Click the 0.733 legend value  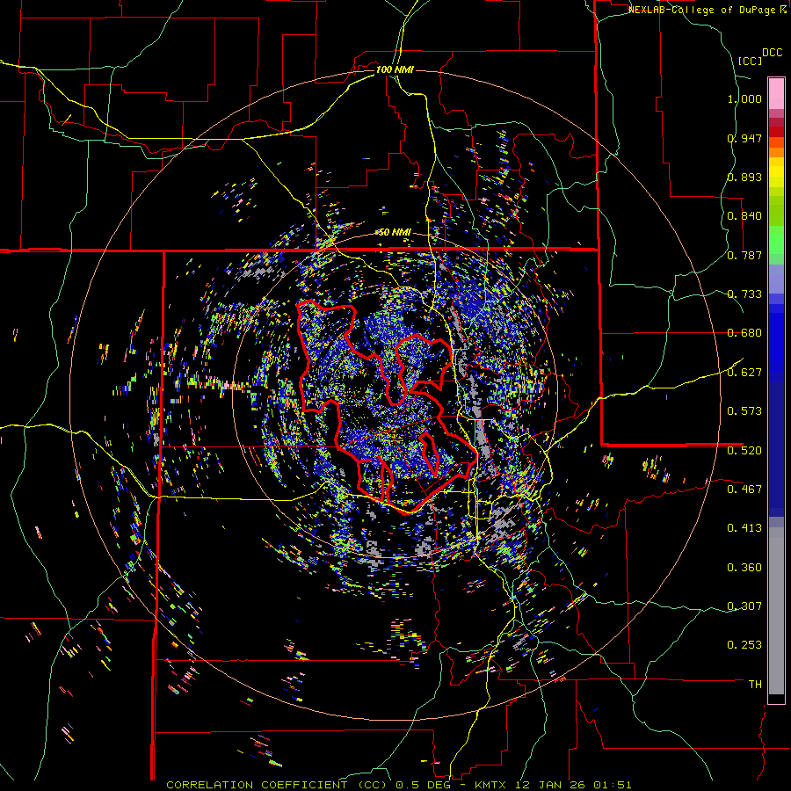pyautogui.click(x=744, y=294)
